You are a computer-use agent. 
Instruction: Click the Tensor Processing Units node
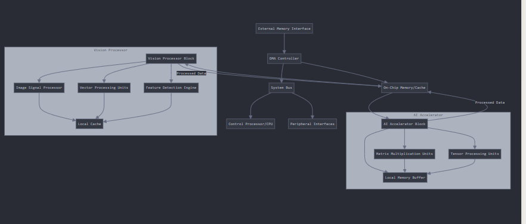click(474, 154)
